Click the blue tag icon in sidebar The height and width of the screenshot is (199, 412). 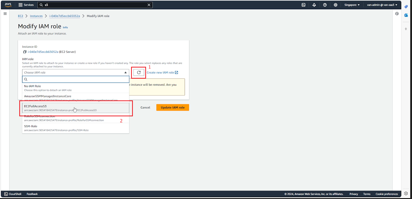(406, 7)
